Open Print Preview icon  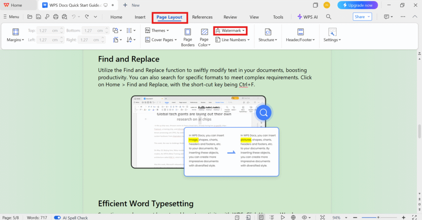pyautogui.click(x=65, y=16)
